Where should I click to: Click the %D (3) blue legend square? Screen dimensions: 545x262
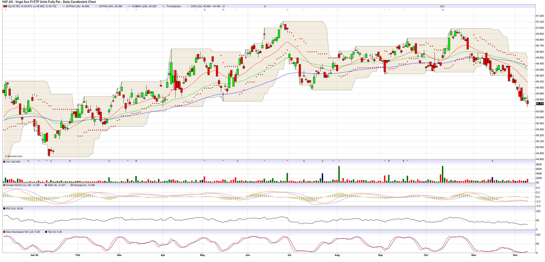(x=46, y=232)
